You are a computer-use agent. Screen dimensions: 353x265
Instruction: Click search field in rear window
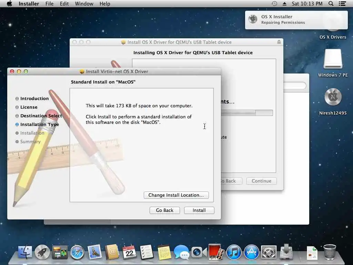(295, 86)
